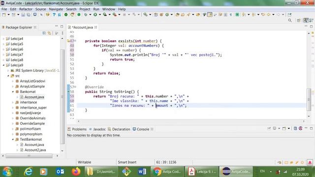Screen dimensions: 315x177
Task: Open Firefox from the taskbar
Action: click(76, 172)
